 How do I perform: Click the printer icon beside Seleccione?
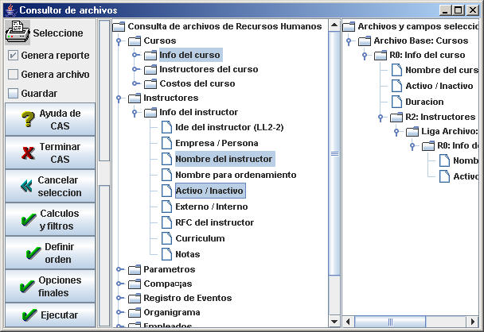tap(17, 33)
